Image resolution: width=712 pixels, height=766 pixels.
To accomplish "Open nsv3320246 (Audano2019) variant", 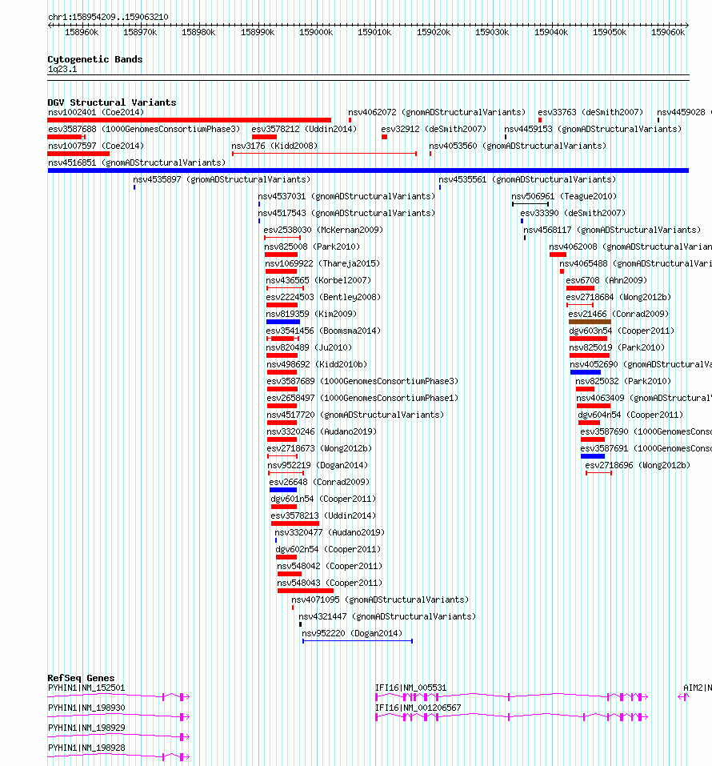I will pyautogui.click(x=322, y=432).
